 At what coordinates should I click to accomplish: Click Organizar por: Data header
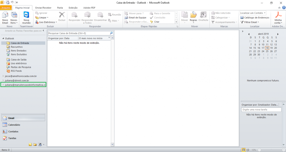coord(63,38)
